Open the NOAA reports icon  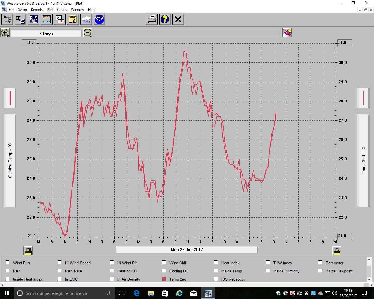99,20
